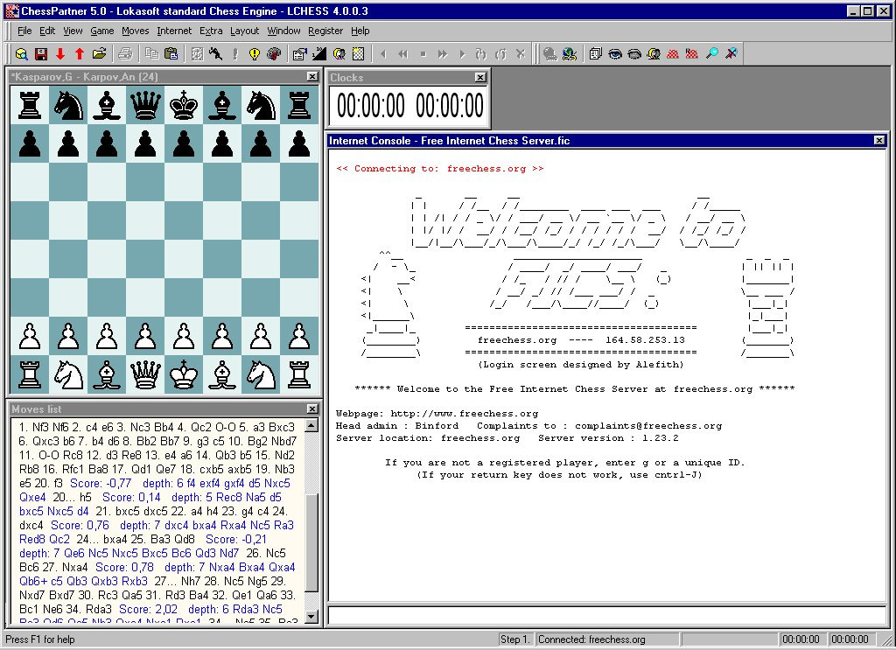The image size is (896, 650).
Task: Close the Kasparov-Karpov board panel
Action: coord(312,76)
